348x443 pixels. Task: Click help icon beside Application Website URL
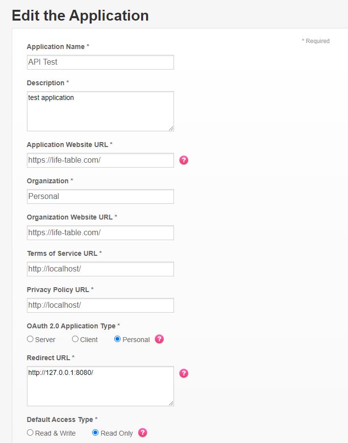click(x=184, y=160)
